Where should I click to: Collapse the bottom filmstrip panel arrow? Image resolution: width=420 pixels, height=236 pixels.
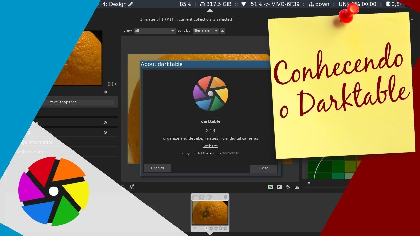click(x=210, y=234)
